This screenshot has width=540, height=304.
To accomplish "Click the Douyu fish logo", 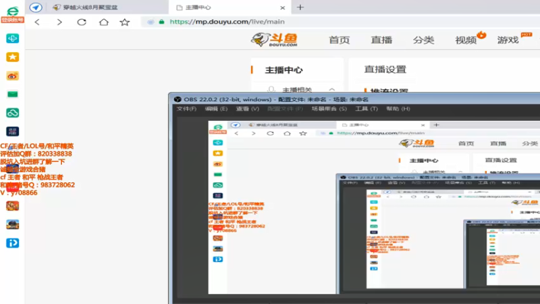I will point(274,40).
